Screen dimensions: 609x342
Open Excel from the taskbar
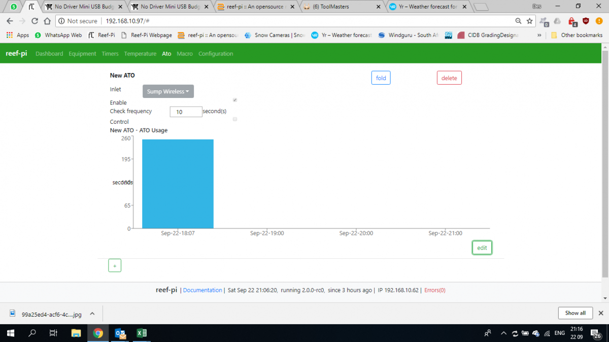pyautogui.click(x=142, y=333)
